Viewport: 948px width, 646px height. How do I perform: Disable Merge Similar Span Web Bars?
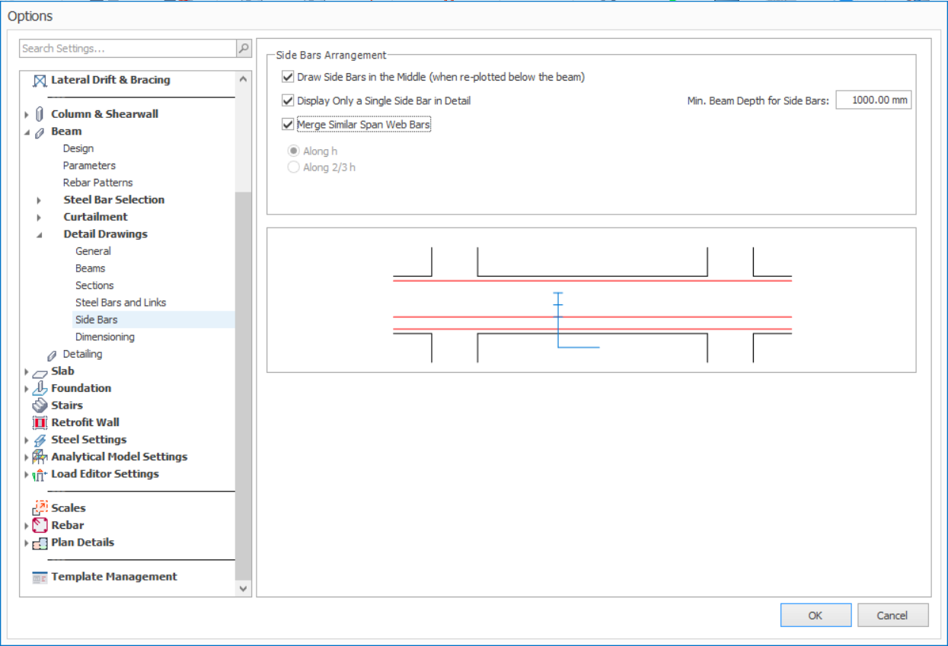pyautogui.click(x=288, y=124)
